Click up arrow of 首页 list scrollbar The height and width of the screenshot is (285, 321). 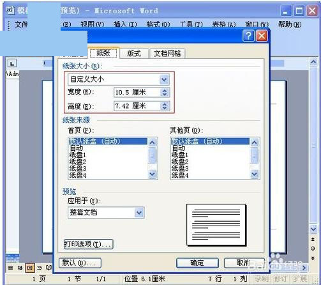[153, 142]
